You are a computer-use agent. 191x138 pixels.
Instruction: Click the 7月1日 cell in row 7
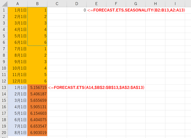[x=18, y=49]
